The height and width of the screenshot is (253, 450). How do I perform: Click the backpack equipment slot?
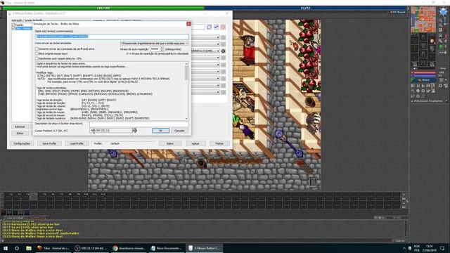[432, 40]
